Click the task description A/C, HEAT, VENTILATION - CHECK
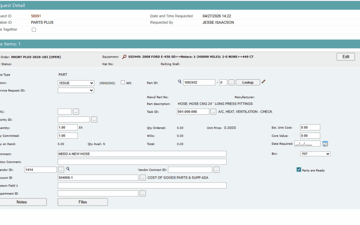This screenshot has width=360, height=225. point(245,112)
